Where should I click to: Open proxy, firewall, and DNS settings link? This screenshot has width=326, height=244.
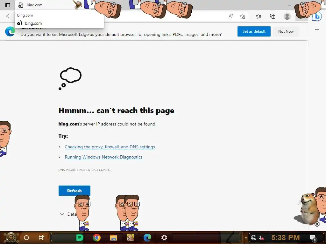(110, 147)
